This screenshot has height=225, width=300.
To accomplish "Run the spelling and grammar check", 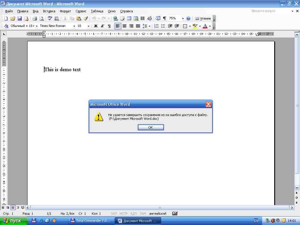I will (x=50, y=18).
